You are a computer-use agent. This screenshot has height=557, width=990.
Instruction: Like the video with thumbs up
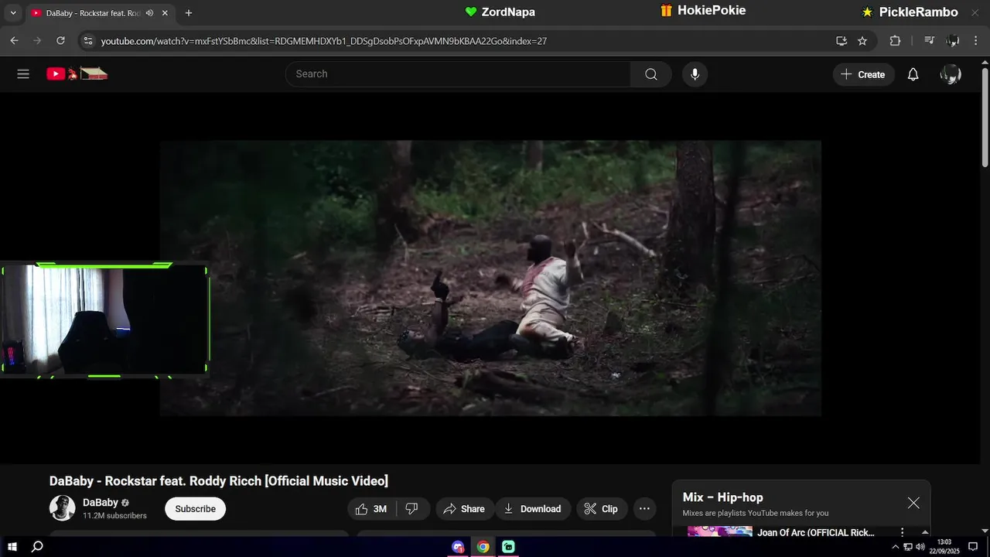click(x=372, y=509)
